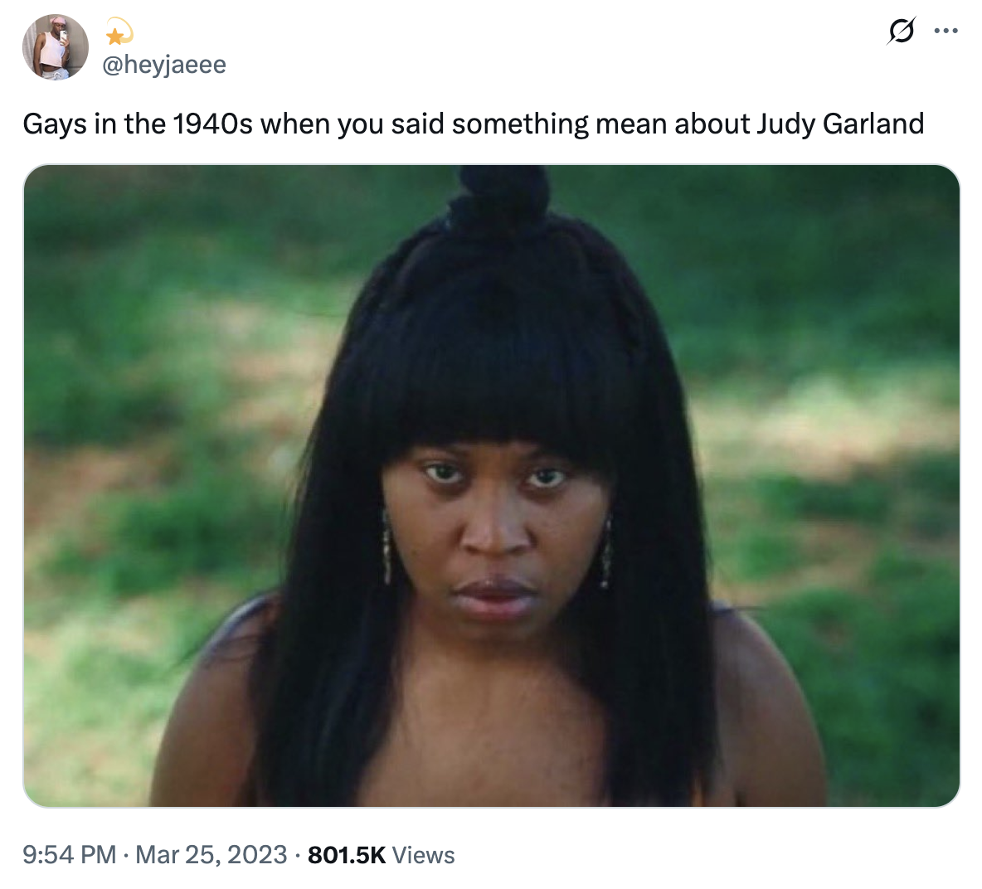Screen dimensions: 982x889
Task: Open the @heyjaeee profile handle
Action: [164, 65]
